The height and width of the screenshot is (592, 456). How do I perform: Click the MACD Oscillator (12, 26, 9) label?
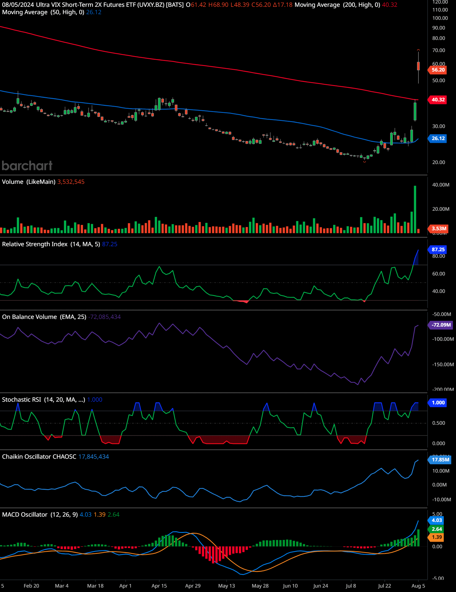point(40,515)
